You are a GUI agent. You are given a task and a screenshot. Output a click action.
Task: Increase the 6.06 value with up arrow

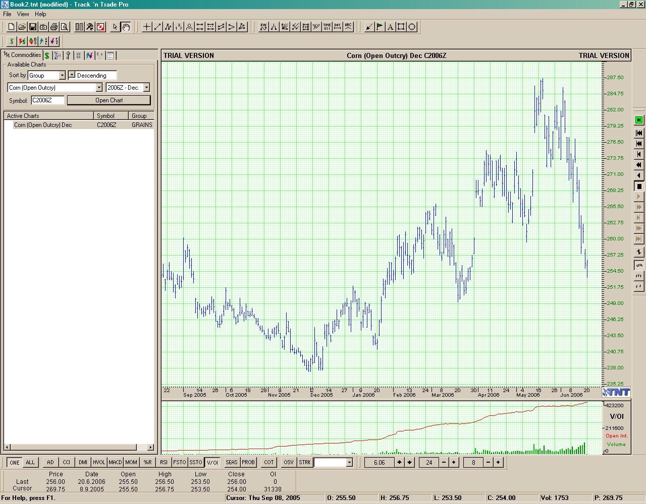click(399, 462)
